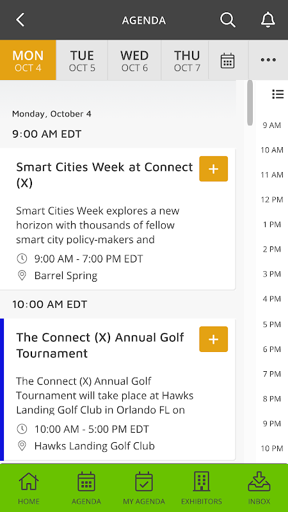Open the search magnifier icon

(x=228, y=20)
